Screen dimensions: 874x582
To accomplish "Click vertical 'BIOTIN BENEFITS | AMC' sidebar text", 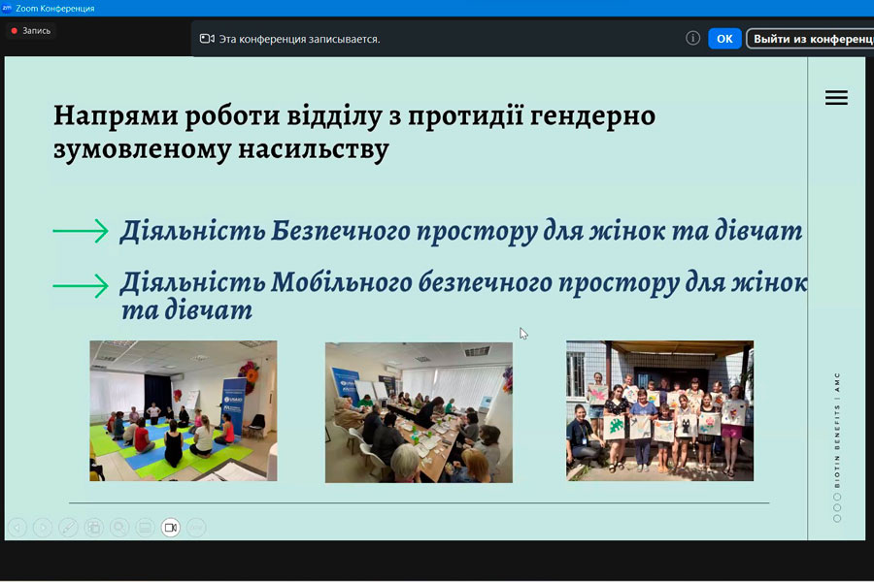I will [837, 430].
